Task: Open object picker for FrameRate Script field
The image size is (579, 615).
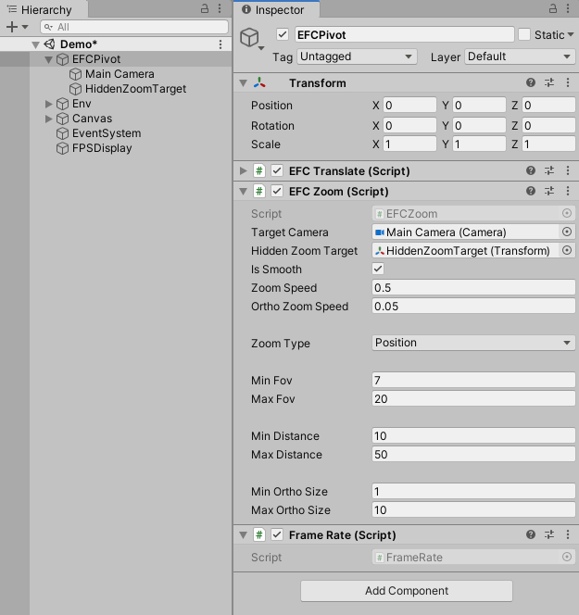Action: [567, 557]
